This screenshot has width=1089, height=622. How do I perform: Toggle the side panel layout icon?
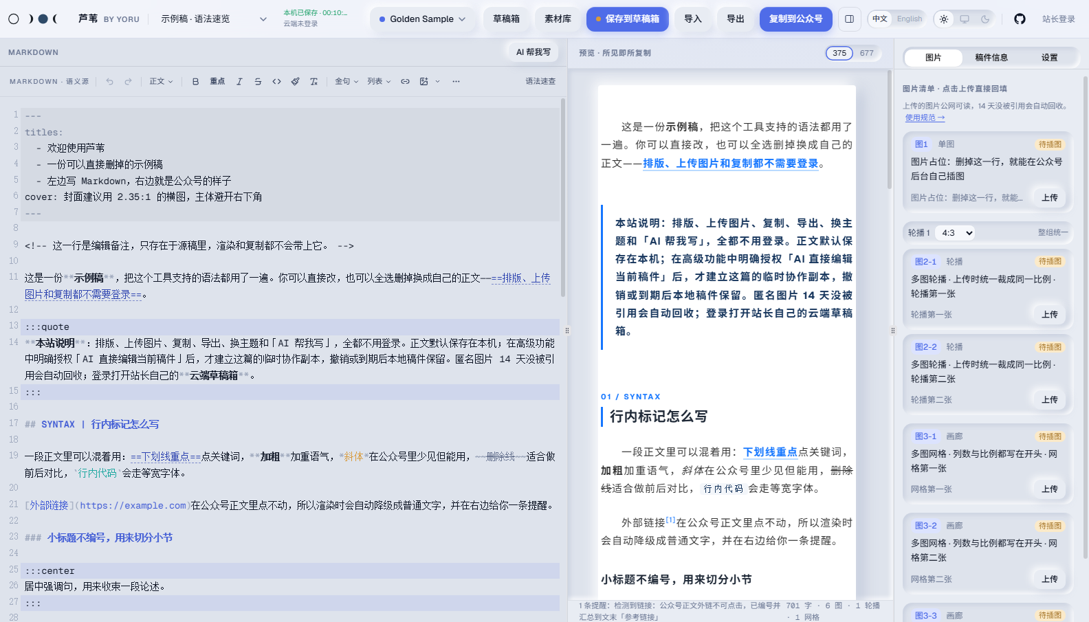click(849, 19)
